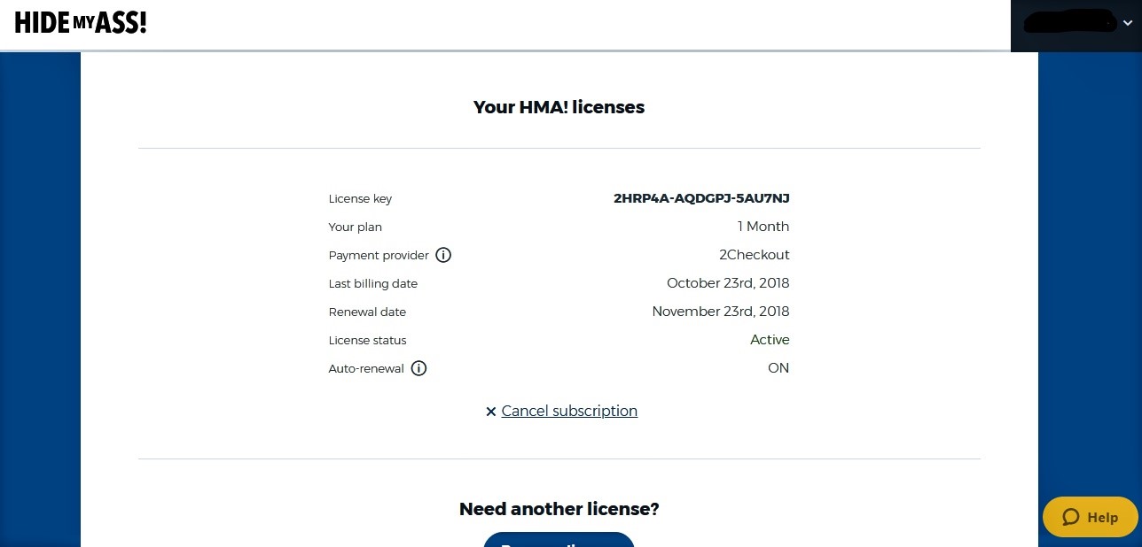
Task: Click the License key label
Action: 360,199
